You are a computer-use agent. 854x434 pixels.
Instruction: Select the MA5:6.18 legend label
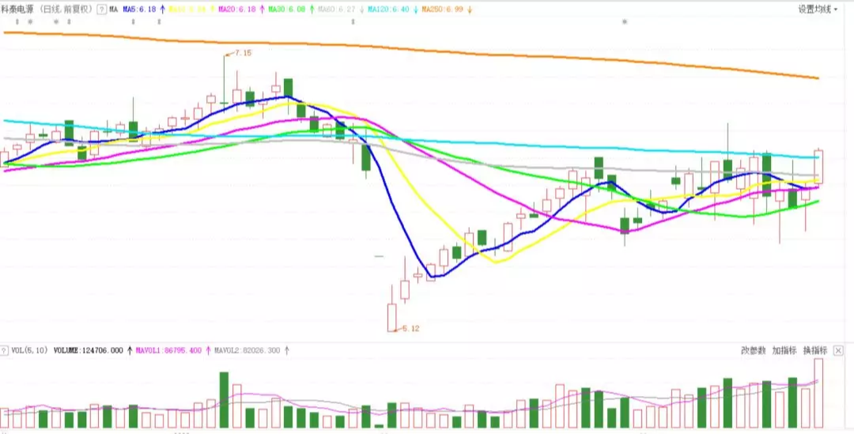[x=139, y=9]
